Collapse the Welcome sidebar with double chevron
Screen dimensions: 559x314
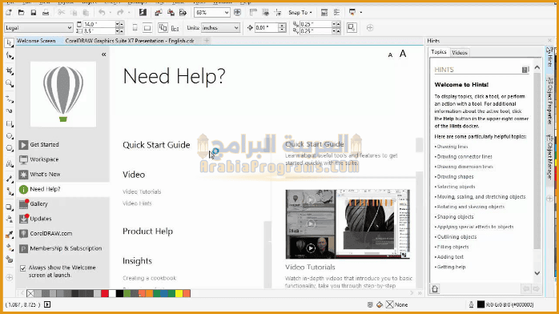[104, 54]
